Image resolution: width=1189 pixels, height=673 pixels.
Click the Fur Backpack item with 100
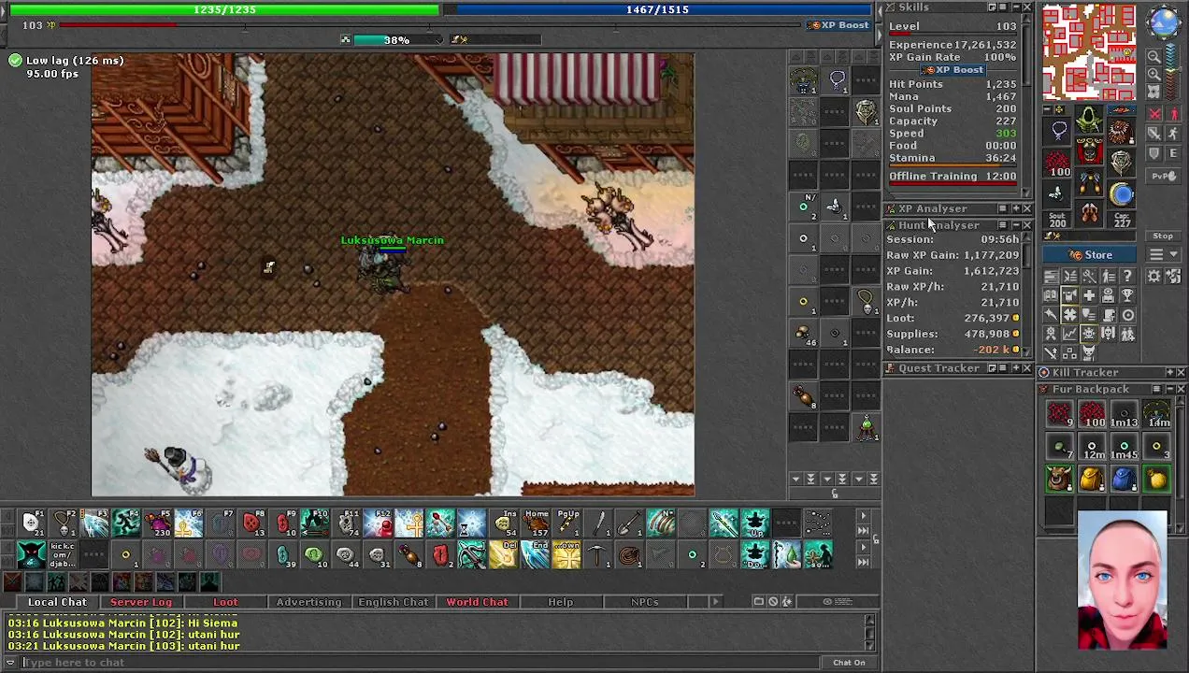[x=1092, y=413]
